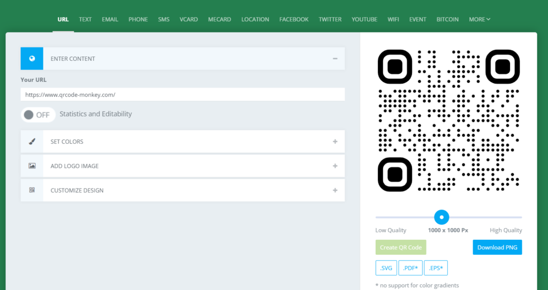Image resolution: width=548 pixels, height=290 pixels.
Task: Click the "Your URL" field label
Action: (x=34, y=80)
